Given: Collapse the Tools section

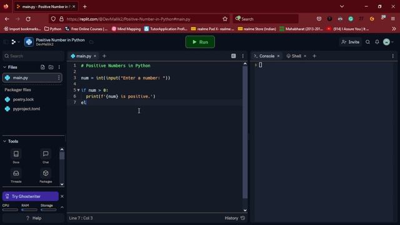Looking at the screenshot, I should [x=4, y=141].
